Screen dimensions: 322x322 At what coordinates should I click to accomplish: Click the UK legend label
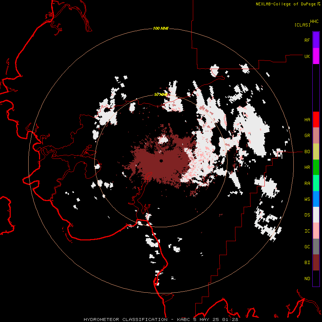(307, 56)
